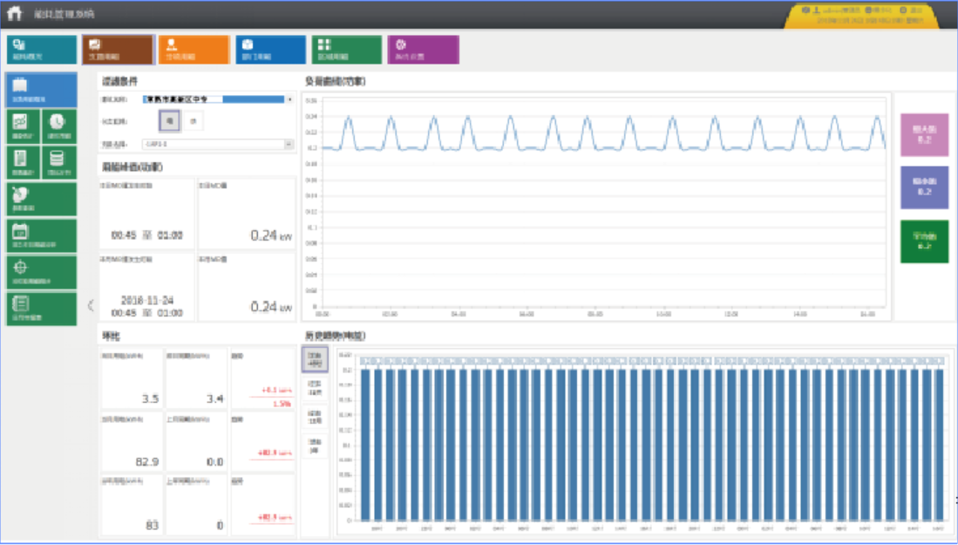Screen dimensions: 958x545
Task: Click the purple minimum value box
Action: click(924, 187)
